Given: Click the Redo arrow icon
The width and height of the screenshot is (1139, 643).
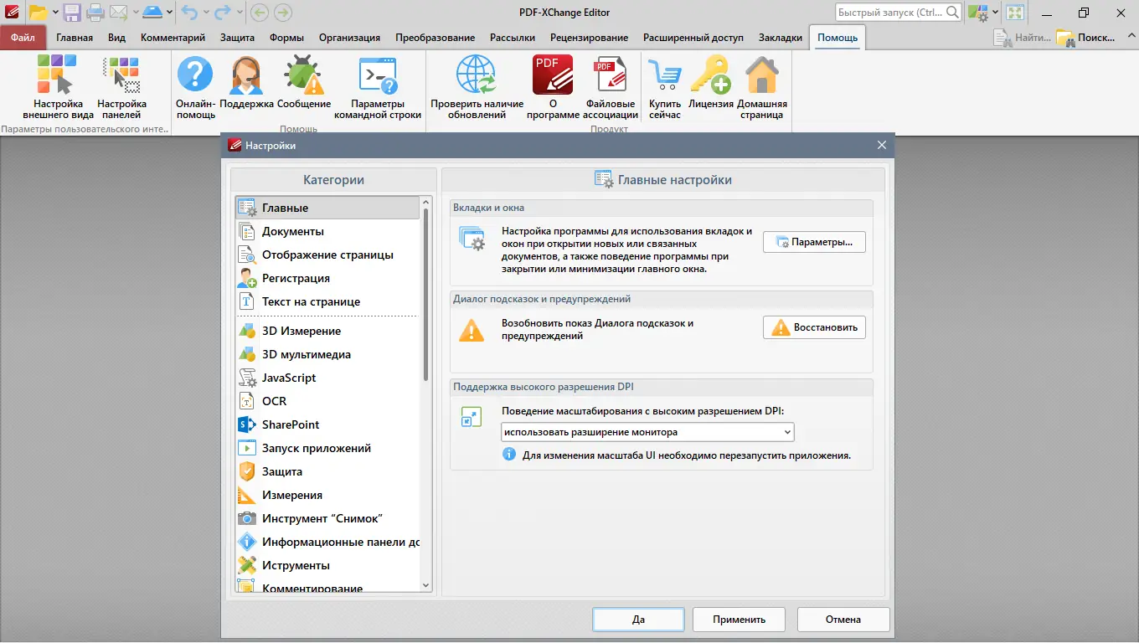Looking at the screenshot, I should click(223, 13).
